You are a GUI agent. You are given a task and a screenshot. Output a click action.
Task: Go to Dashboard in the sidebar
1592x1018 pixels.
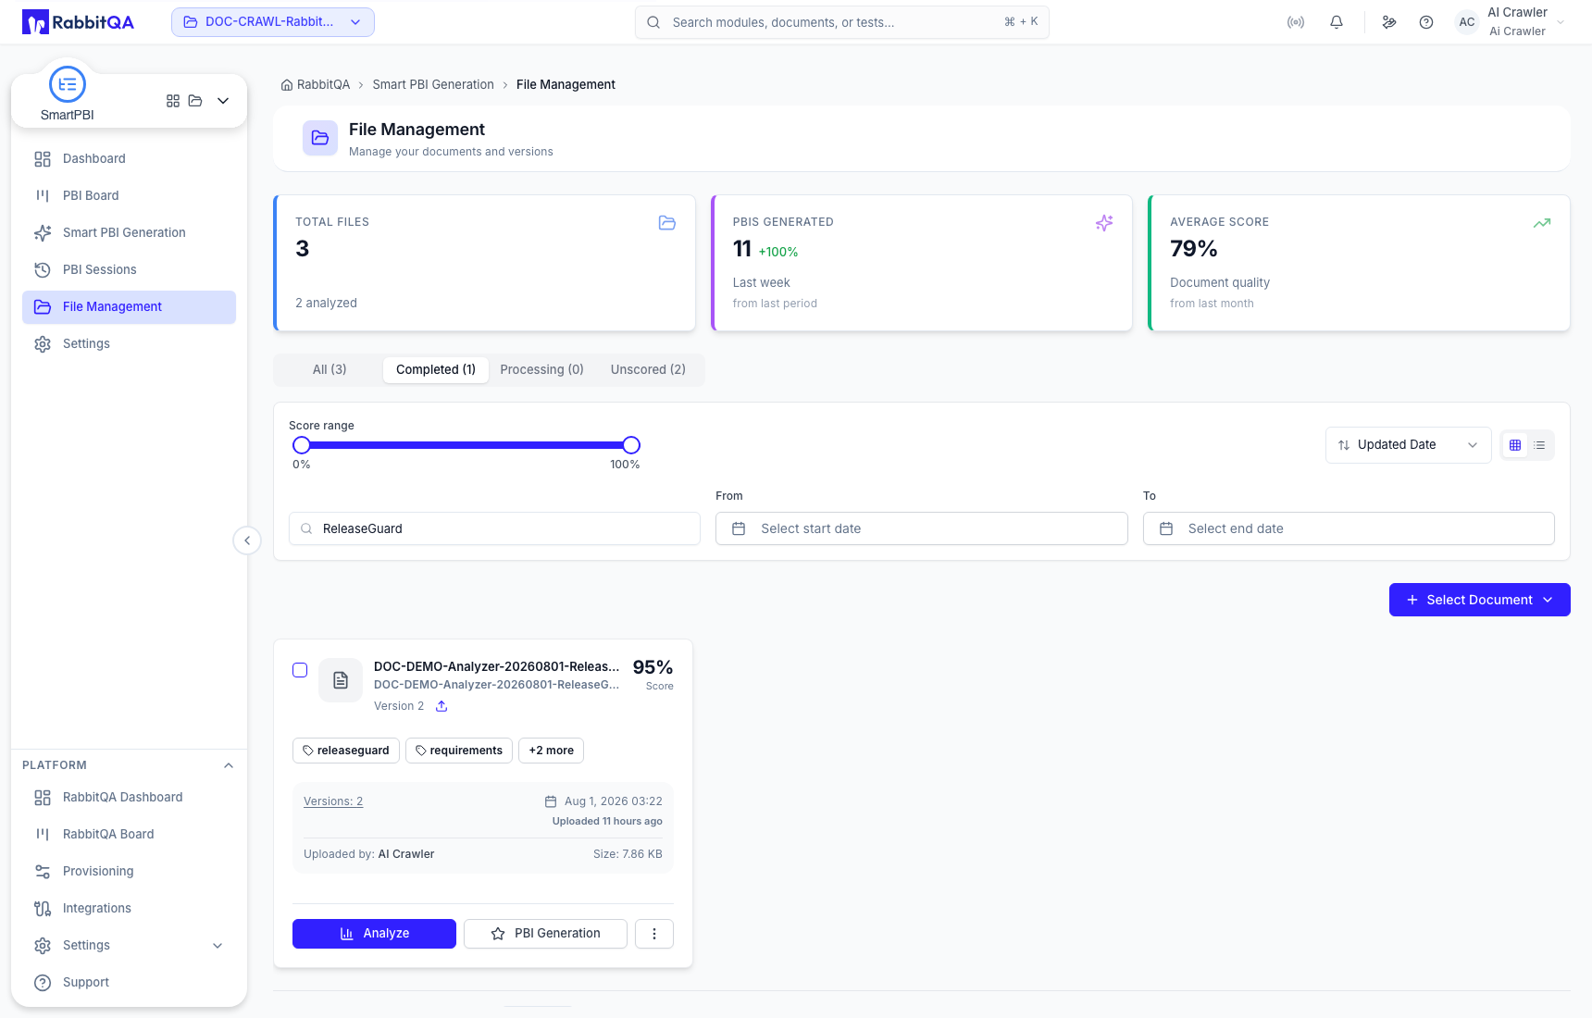point(130,159)
